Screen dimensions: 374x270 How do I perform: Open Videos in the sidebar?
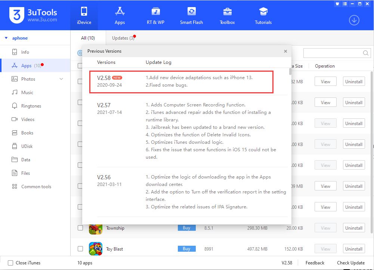click(x=35, y=119)
